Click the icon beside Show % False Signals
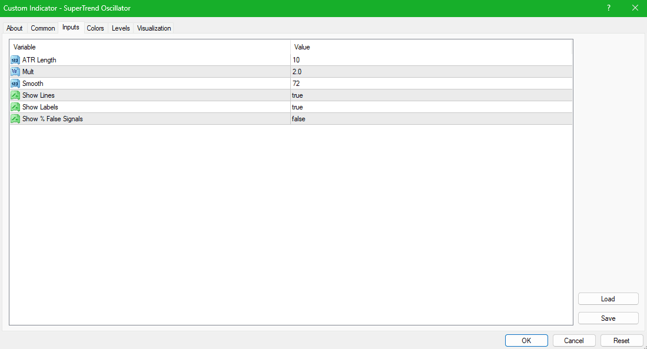Screen dimensions: 647x349 pyautogui.click(x=15, y=118)
